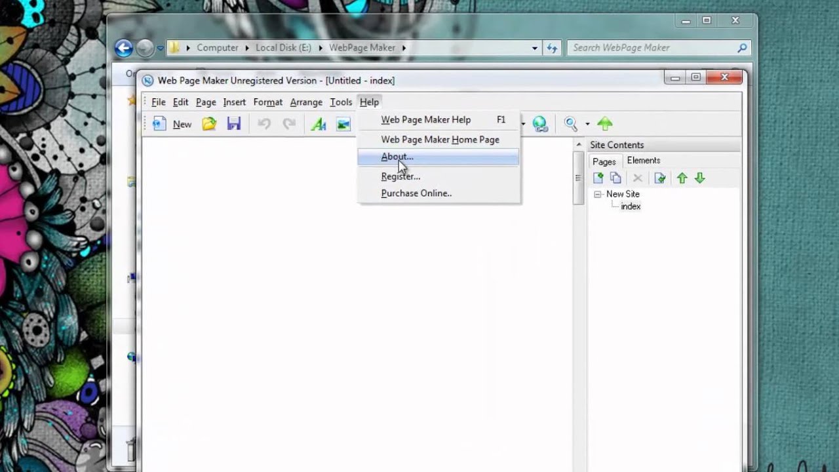
Task: Switch to the Elements tab
Action: pyautogui.click(x=643, y=160)
